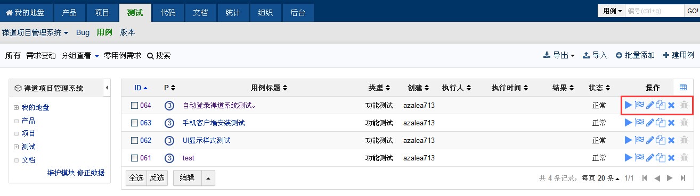
Task: Edit case 063 using the pencil icon
Action: click(x=650, y=123)
